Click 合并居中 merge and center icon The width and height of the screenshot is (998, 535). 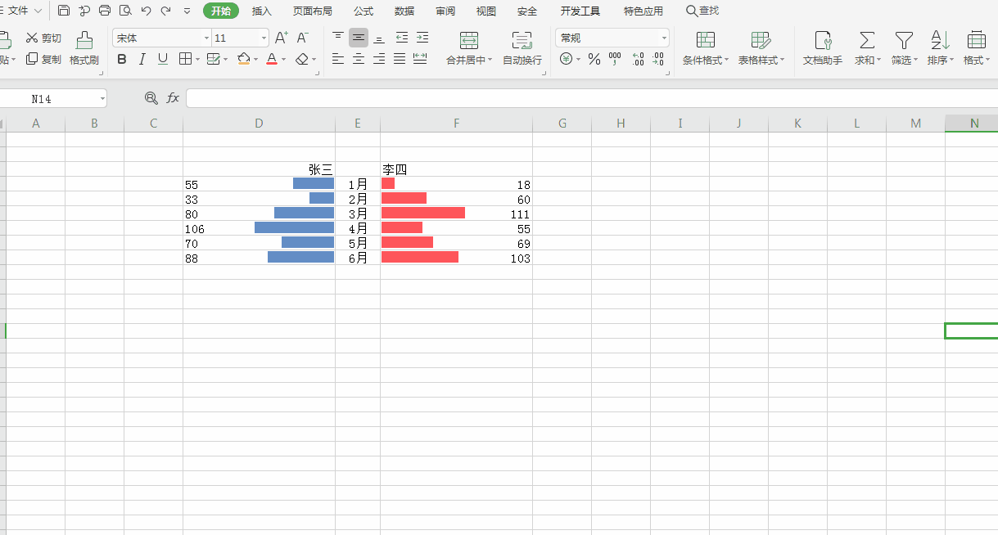tap(469, 40)
